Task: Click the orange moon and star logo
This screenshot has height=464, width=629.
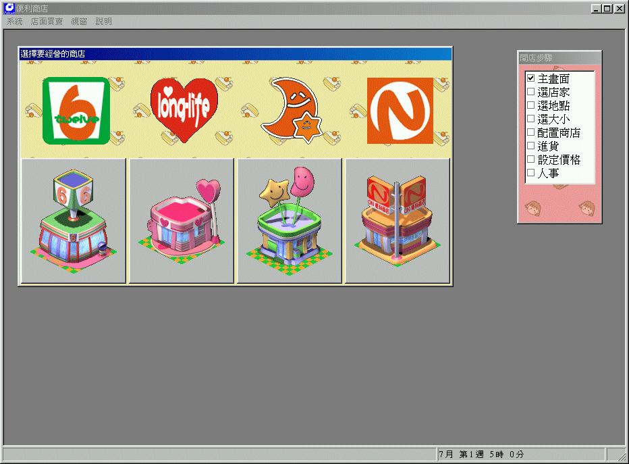Action: pos(290,110)
